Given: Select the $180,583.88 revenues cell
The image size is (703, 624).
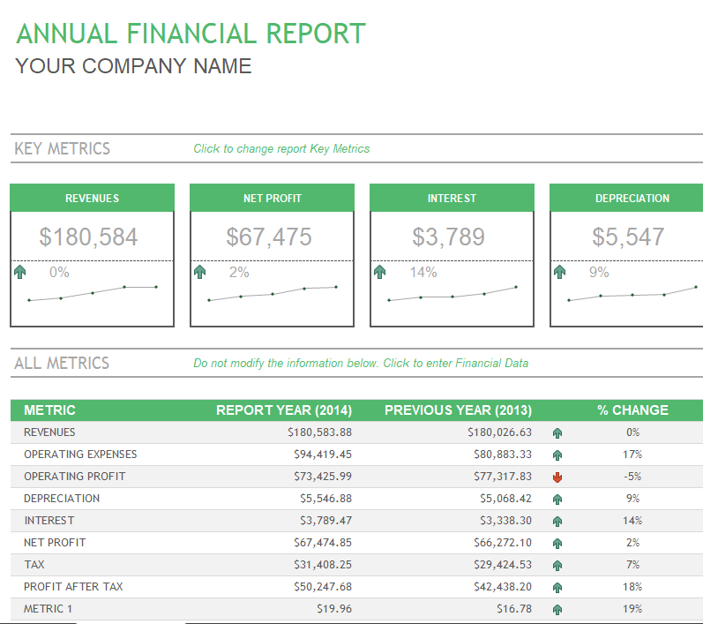Looking at the screenshot, I should pos(320,432).
